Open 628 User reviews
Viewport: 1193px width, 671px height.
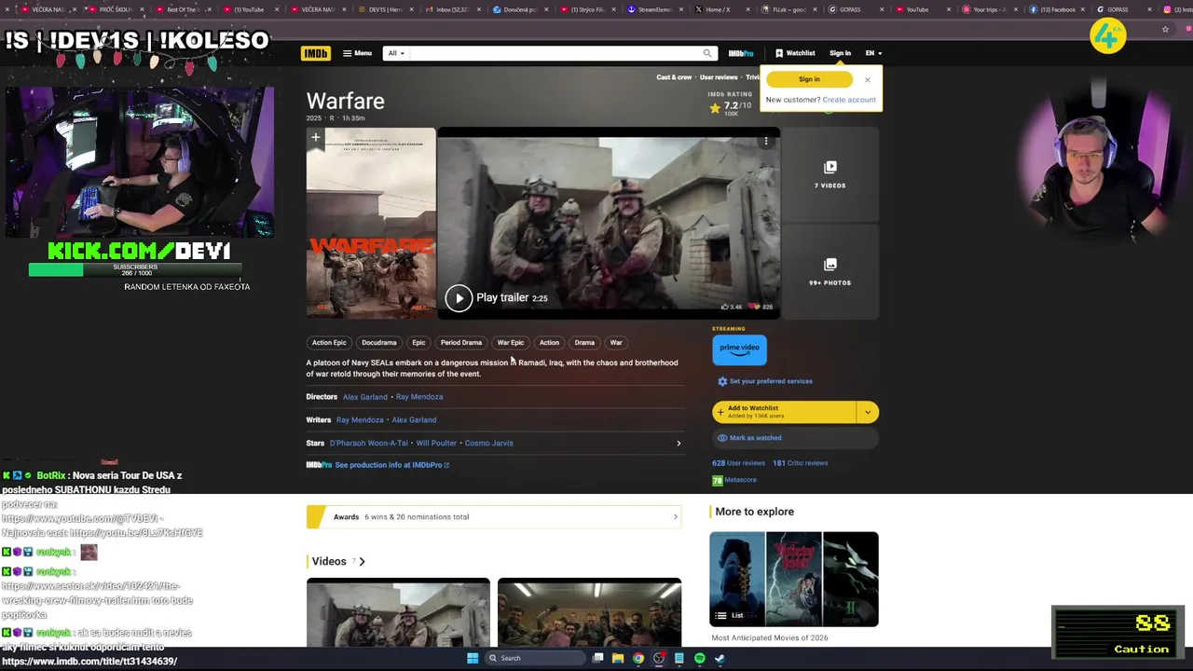coord(739,463)
